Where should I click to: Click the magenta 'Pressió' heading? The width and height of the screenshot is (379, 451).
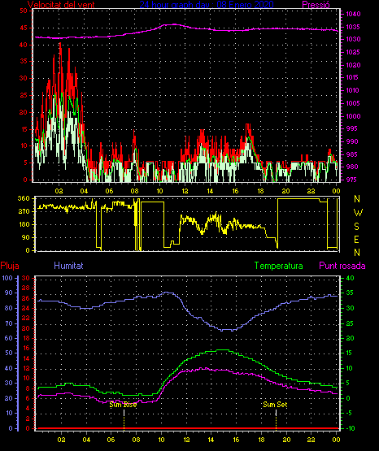pos(316,5)
